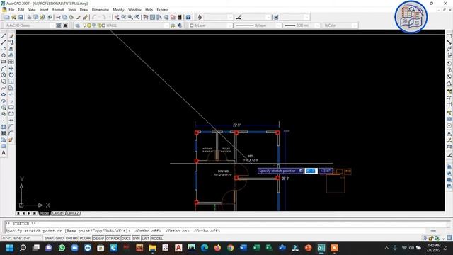Open the Format menu
The image size is (453, 255).
[x=58, y=9]
